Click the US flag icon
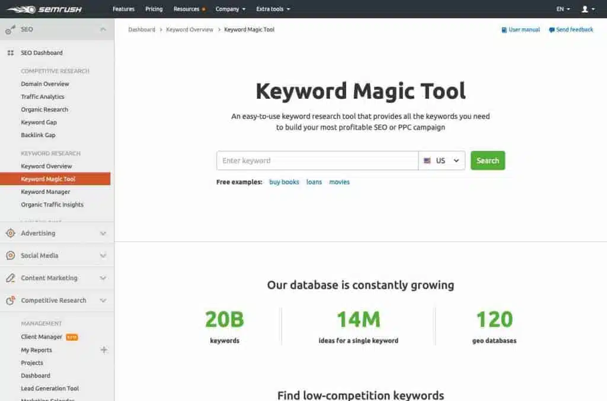Screen dimensions: 607x401 (x=427, y=161)
